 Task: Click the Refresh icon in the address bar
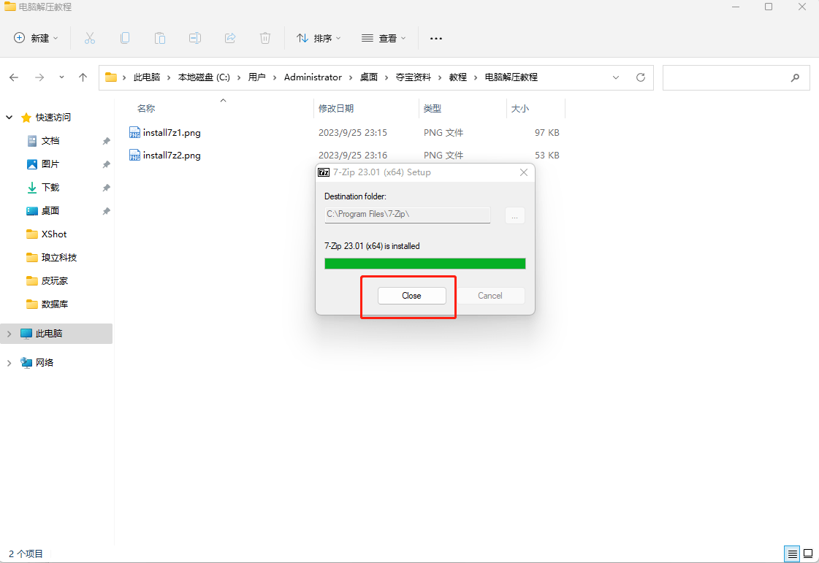click(641, 77)
